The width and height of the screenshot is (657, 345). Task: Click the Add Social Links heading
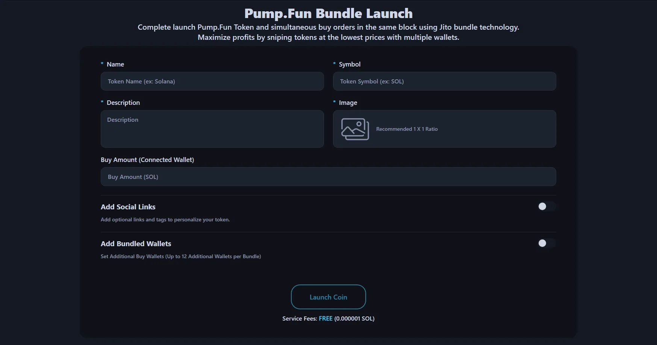coord(128,207)
